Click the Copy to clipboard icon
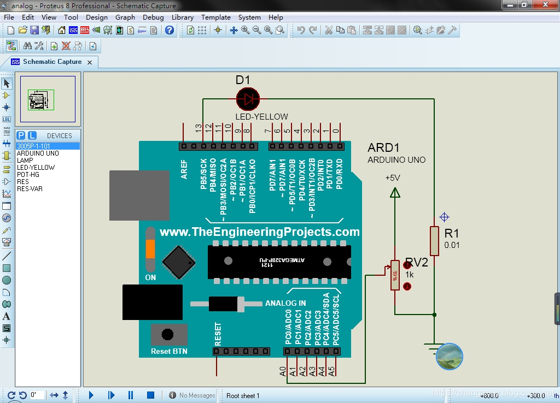The width and height of the screenshot is (560, 403). [x=340, y=31]
